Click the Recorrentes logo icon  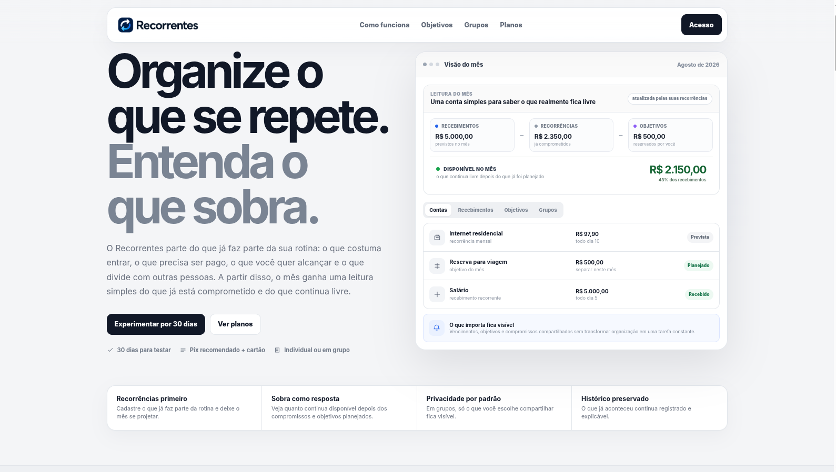click(125, 25)
